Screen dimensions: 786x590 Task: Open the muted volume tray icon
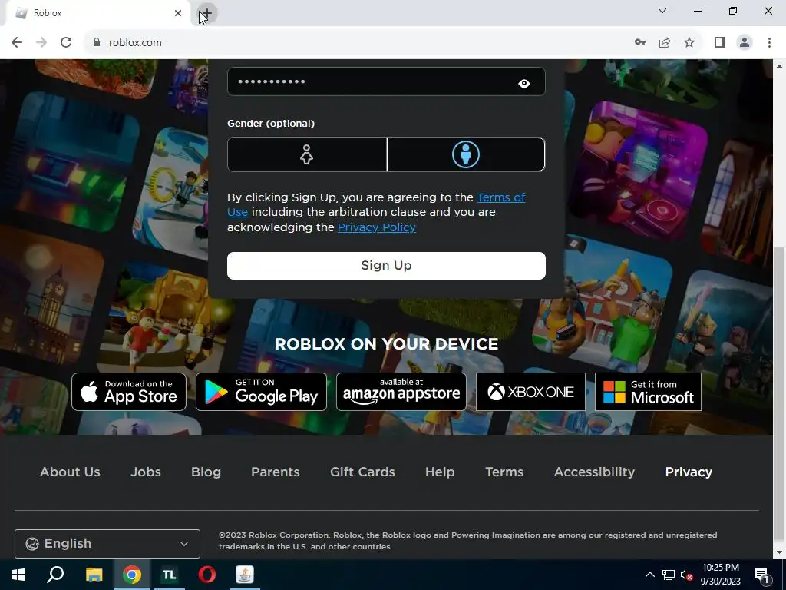click(x=686, y=575)
